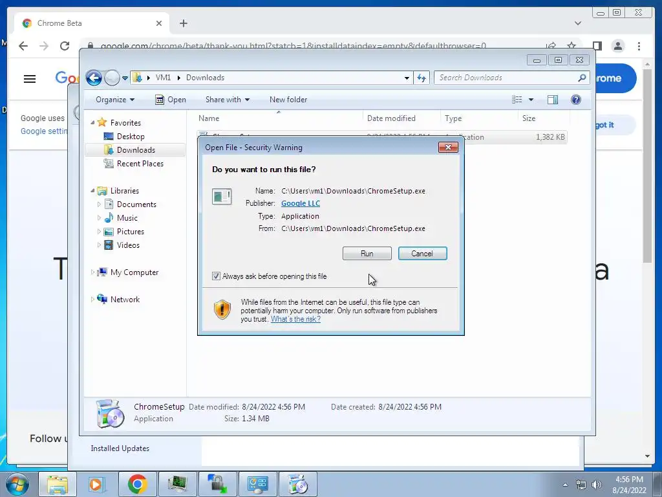Image resolution: width=662 pixels, height=497 pixels.
Task: Click the Chrome taskbar icon
Action: pyautogui.click(x=137, y=484)
